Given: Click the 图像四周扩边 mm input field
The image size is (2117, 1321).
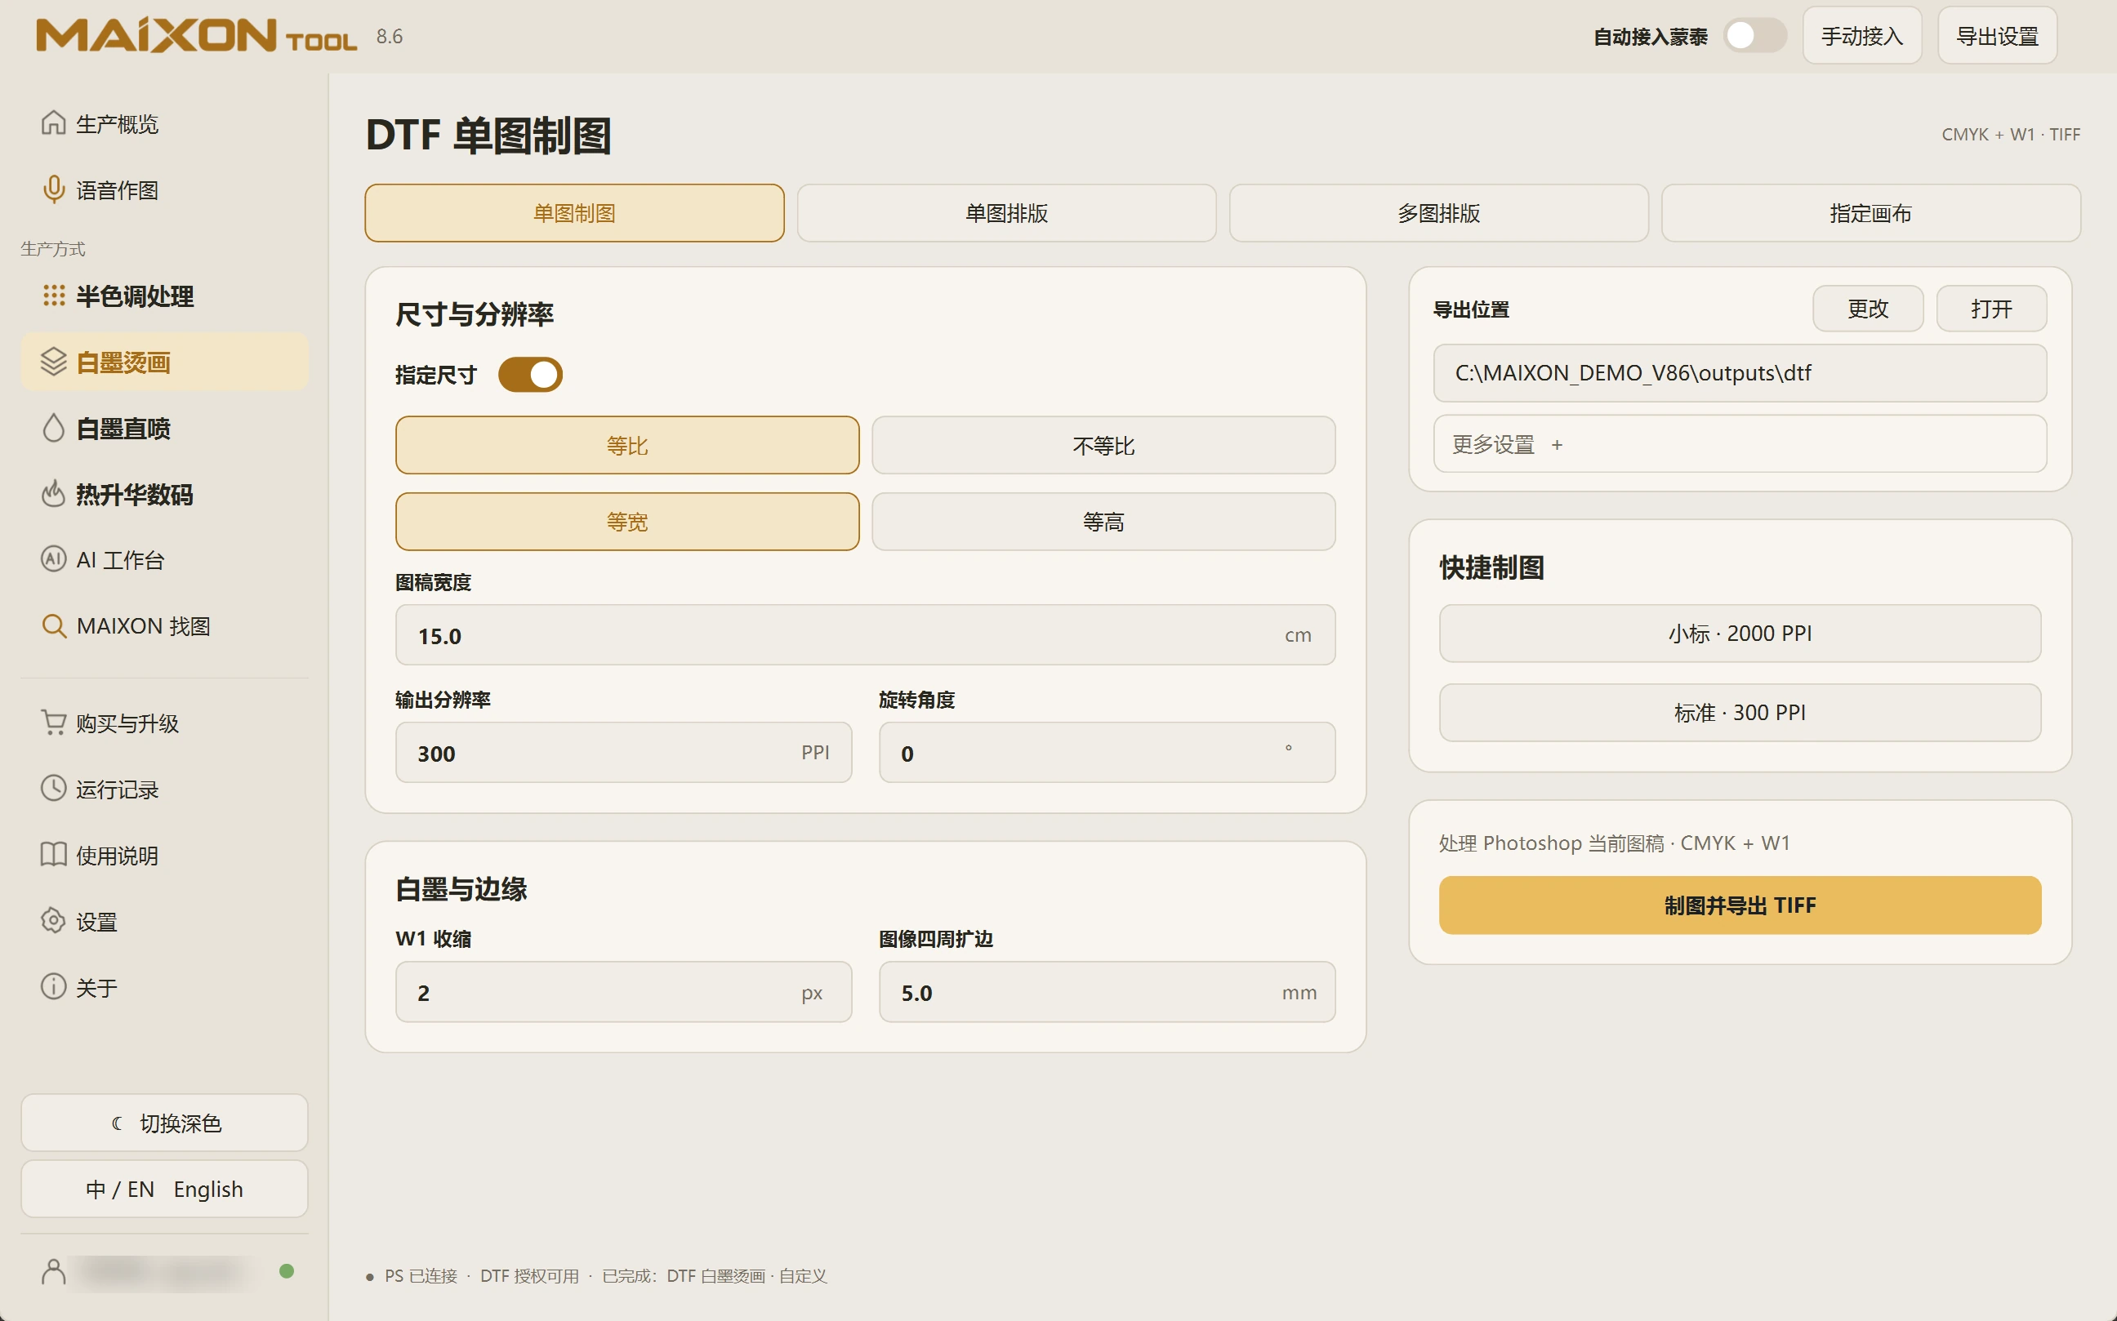Looking at the screenshot, I should [1107, 993].
